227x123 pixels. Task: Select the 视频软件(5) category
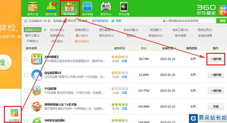[57, 36]
